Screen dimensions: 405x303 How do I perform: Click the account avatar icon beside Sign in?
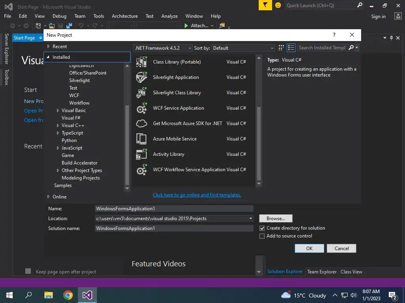[x=398, y=16]
